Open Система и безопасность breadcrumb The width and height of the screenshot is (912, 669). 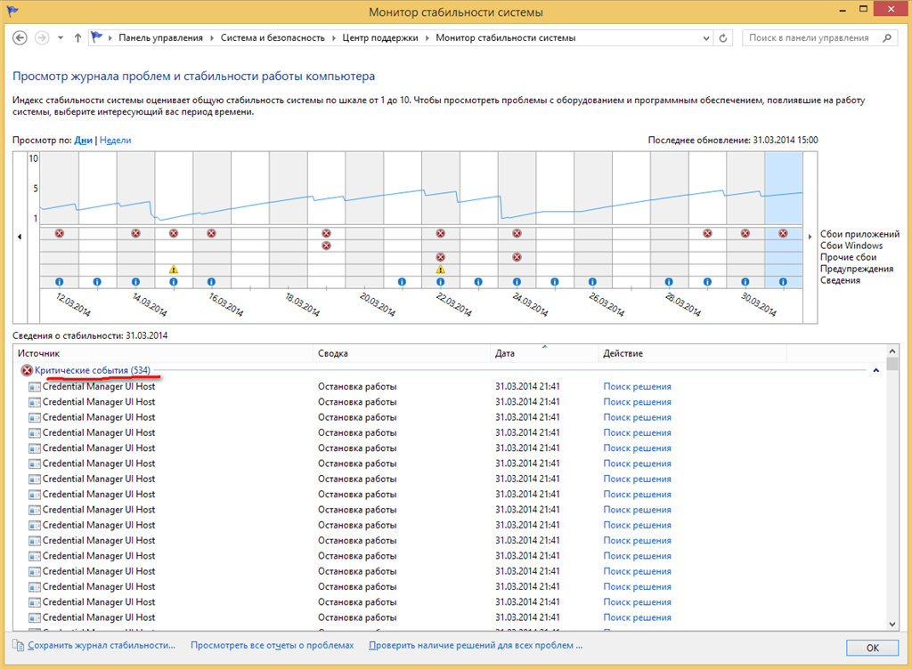pos(273,37)
